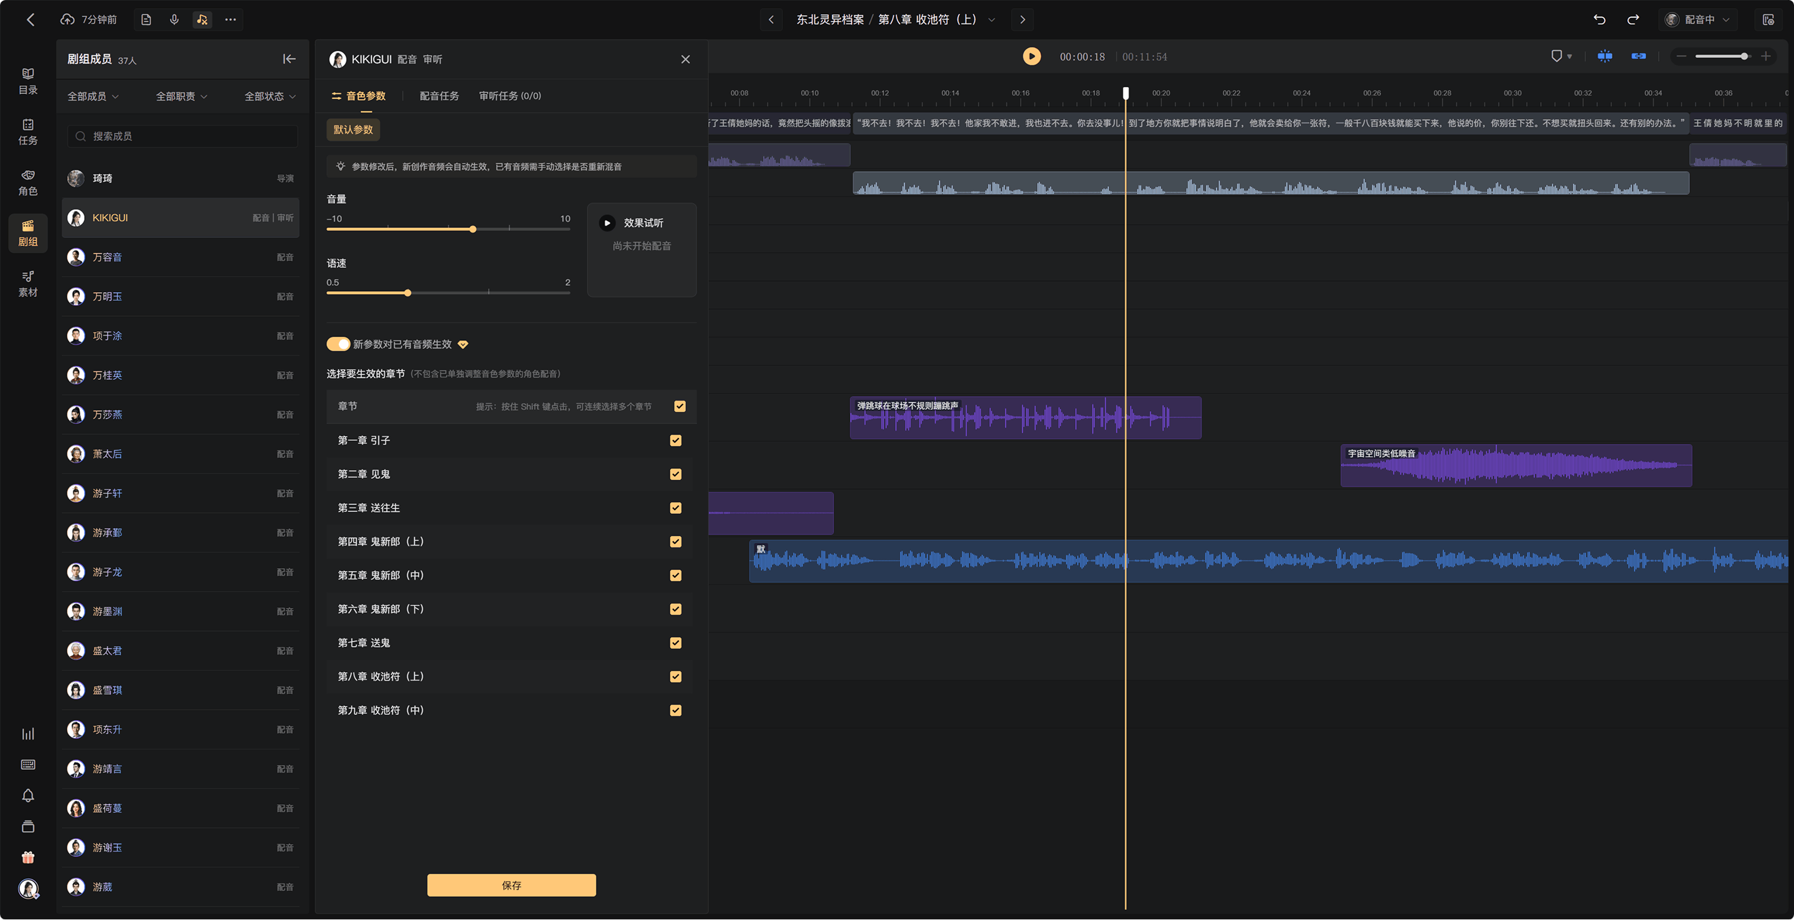Expand the 全部状态 filter dropdown
The width and height of the screenshot is (1794, 920).
click(x=270, y=96)
